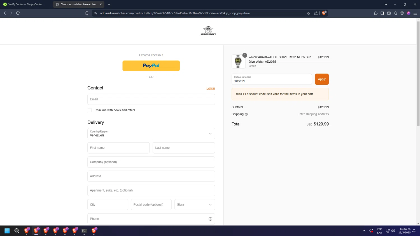The width and height of the screenshot is (420, 236).
Task: Select the Apartment, suite, etc. field
Action: [x=151, y=190]
